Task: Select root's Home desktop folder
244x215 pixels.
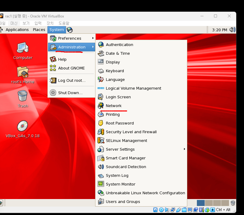Action: tap(23, 75)
